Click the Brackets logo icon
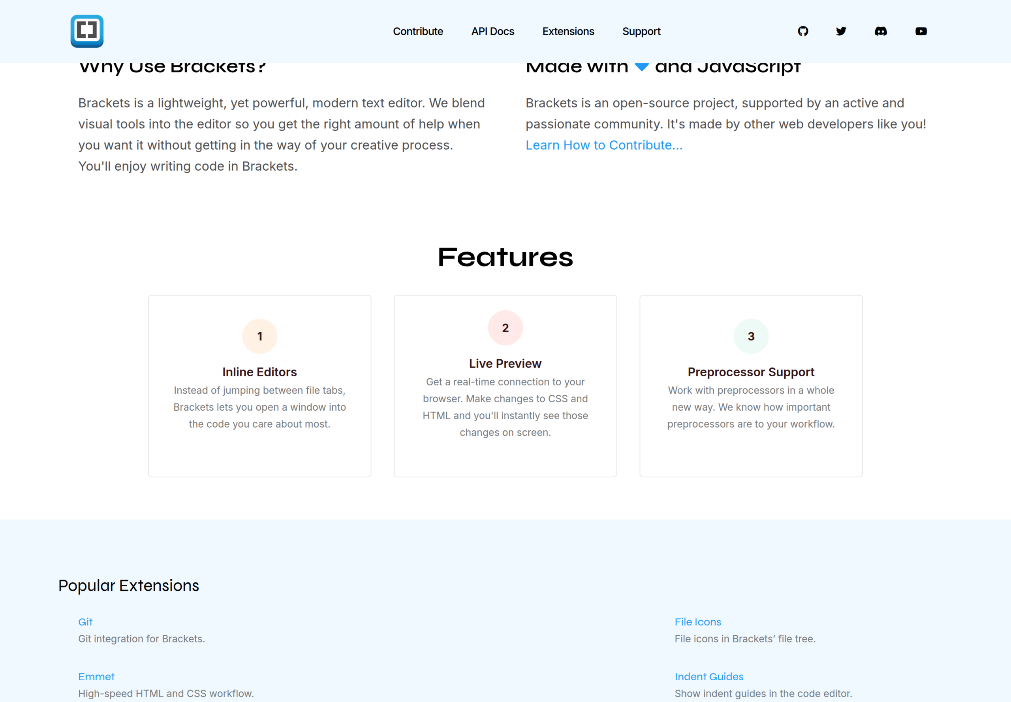The image size is (1011, 702). (87, 31)
